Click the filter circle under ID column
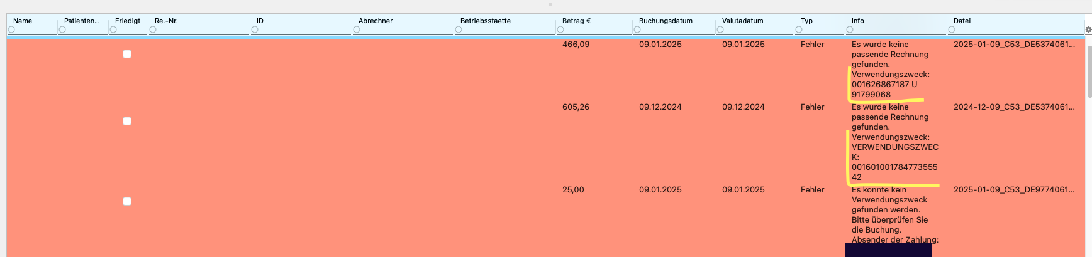This screenshot has width=1092, height=257. [x=255, y=29]
